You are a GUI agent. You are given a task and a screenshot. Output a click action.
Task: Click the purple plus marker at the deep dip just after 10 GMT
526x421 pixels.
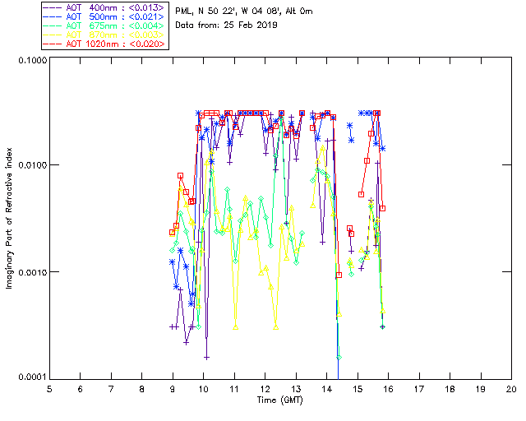pos(206,358)
